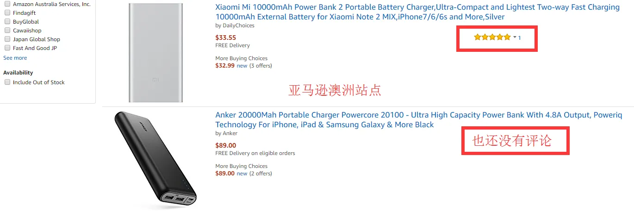Check Fast And Good JP seller
The height and width of the screenshot is (211, 634).
(7, 48)
